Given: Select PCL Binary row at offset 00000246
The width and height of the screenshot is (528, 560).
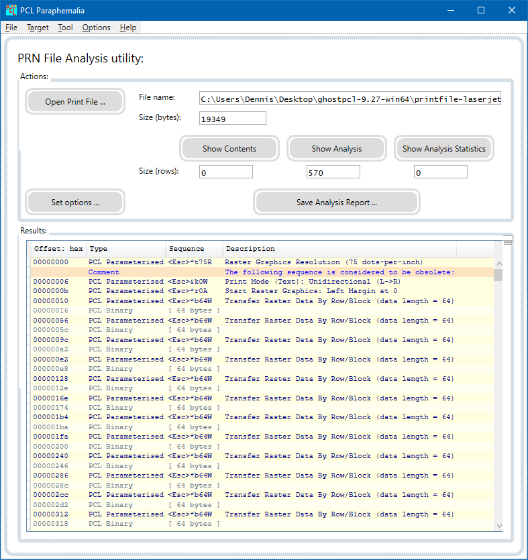Looking at the screenshot, I should (x=262, y=466).
